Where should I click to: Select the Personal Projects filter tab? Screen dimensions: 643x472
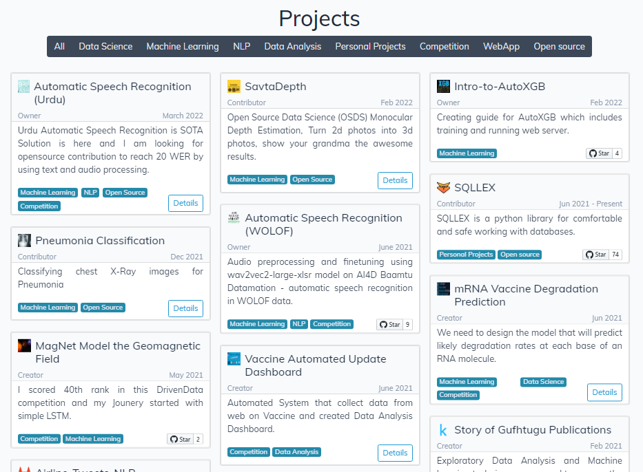370,46
